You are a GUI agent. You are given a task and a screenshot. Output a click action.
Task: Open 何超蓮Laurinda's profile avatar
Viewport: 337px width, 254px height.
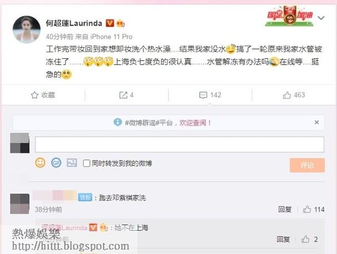(27, 29)
